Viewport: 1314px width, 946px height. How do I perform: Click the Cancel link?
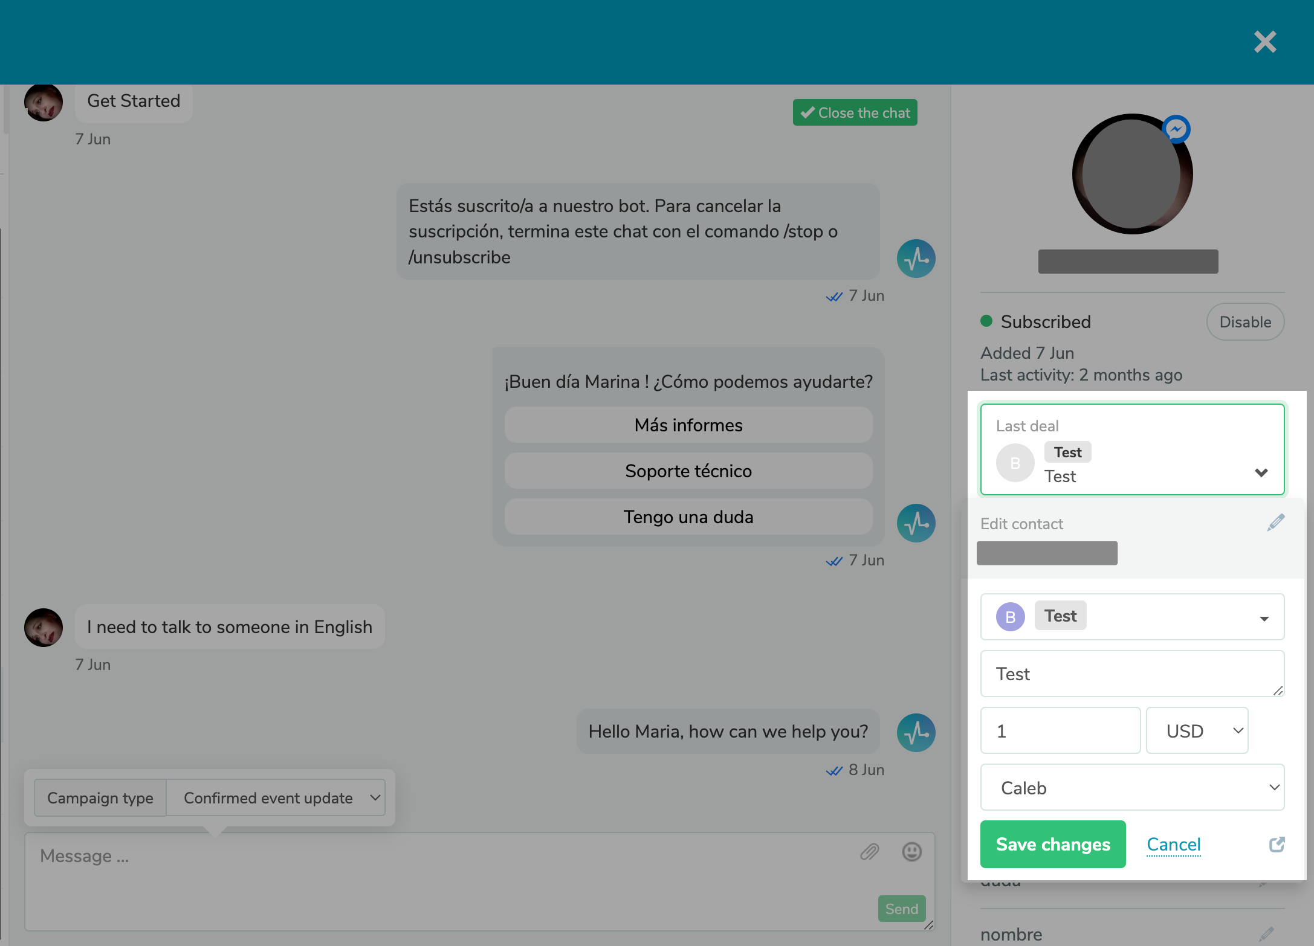point(1173,844)
